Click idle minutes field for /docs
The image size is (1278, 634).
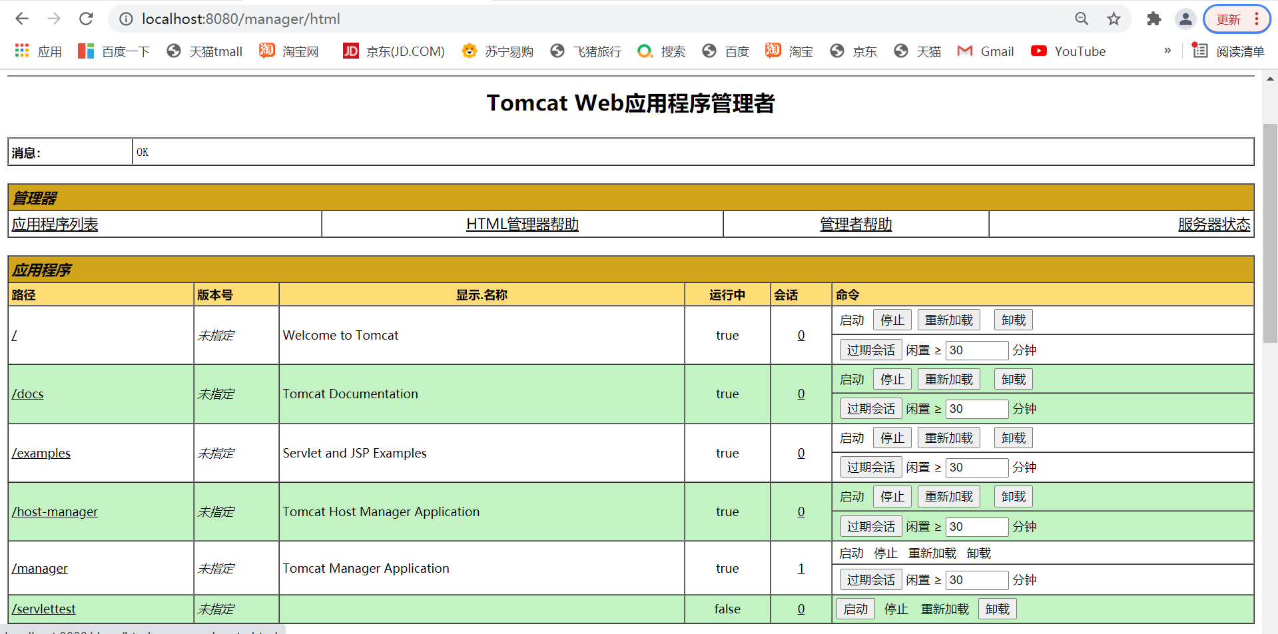(977, 409)
